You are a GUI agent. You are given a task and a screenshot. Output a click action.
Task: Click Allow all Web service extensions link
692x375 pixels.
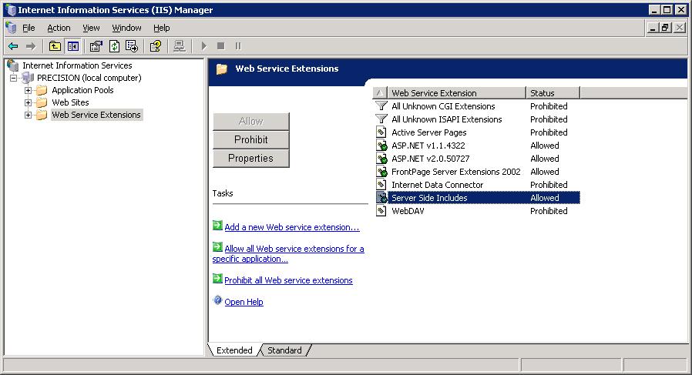click(x=288, y=253)
